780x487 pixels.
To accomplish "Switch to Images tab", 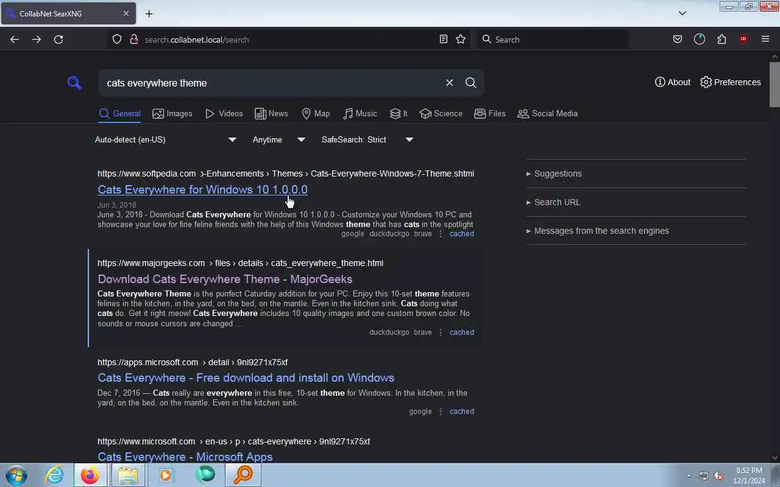I will point(172,114).
